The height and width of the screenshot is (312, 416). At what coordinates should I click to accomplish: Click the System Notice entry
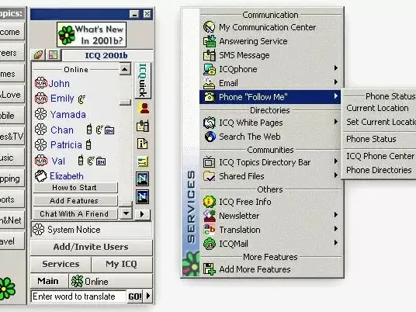tap(92, 230)
